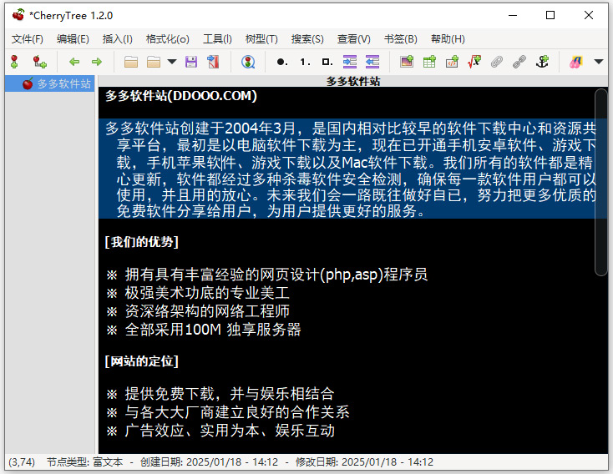Open the 工具(l) menu
This screenshot has height=474, width=613.
(x=217, y=39)
